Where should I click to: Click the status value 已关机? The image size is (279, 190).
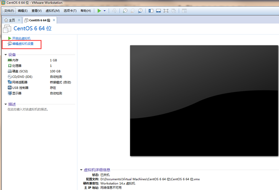click(x=105, y=175)
